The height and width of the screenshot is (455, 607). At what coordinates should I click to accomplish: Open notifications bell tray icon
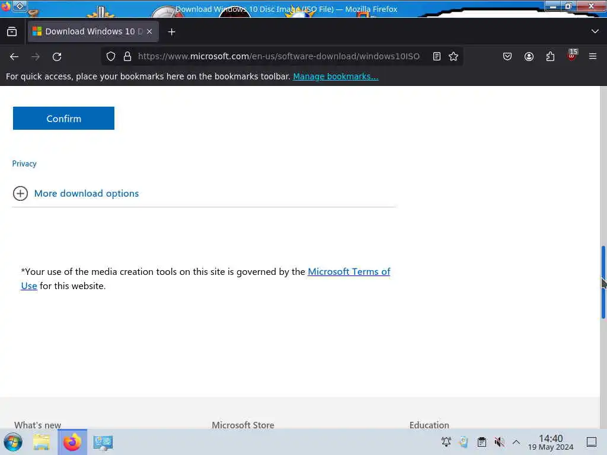point(446,441)
